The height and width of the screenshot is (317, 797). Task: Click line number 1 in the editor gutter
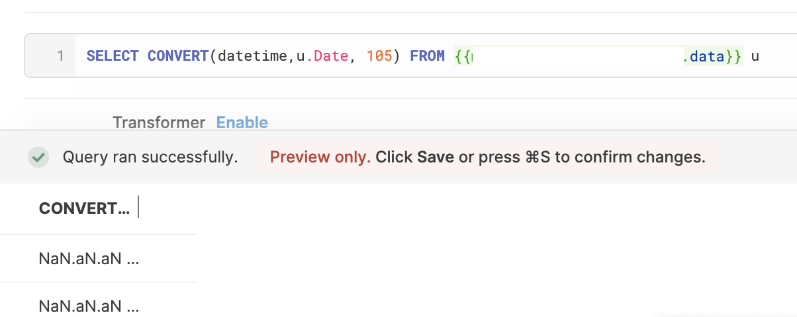pyautogui.click(x=60, y=56)
